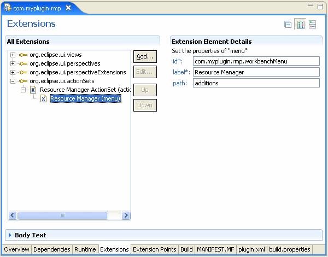Click the path field containing additions

tap(256, 83)
